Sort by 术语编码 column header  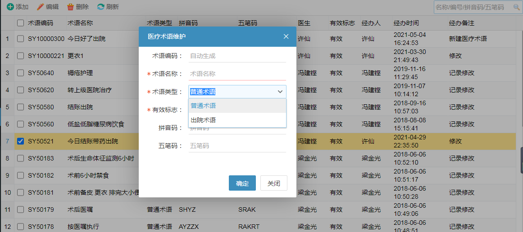pos(41,23)
